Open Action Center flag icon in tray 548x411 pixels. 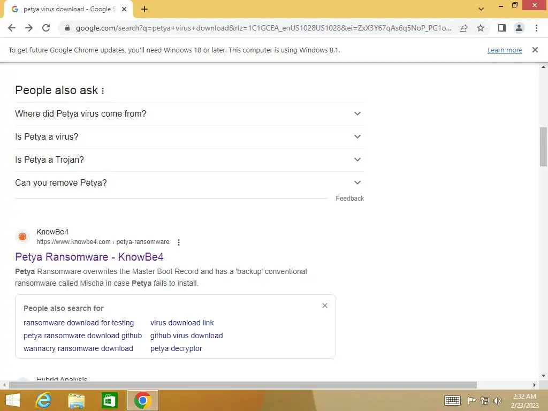coord(471,400)
